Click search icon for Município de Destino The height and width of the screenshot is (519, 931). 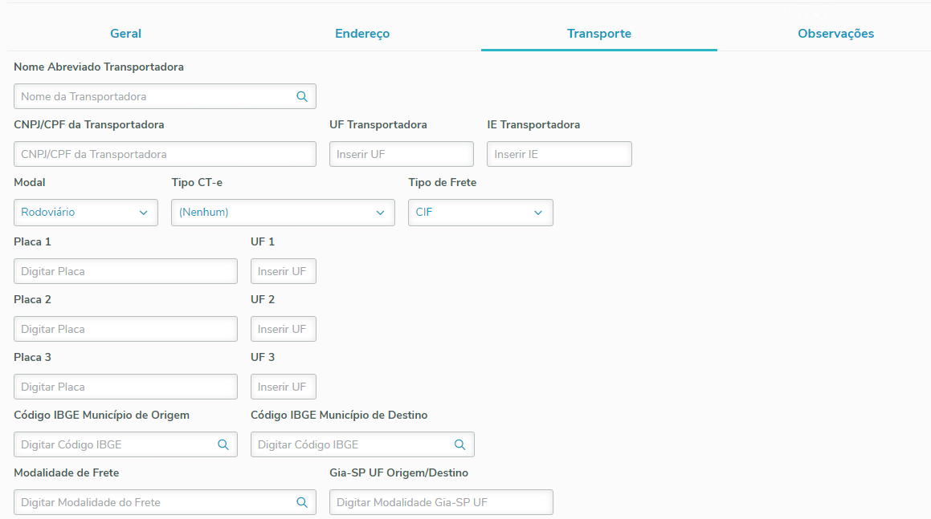point(460,444)
